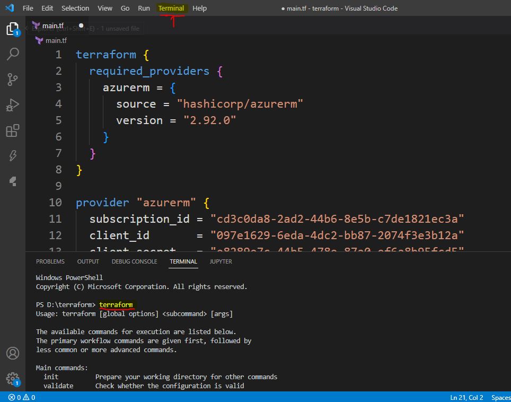This screenshot has width=511, height=402.
Task: Open the Run and Debug view
Action: [x=12, y=105]
